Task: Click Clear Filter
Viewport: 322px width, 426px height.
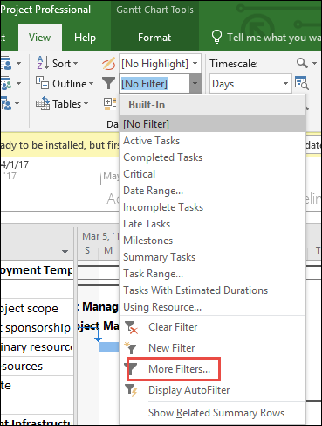Action: click(x=173, y=327)
